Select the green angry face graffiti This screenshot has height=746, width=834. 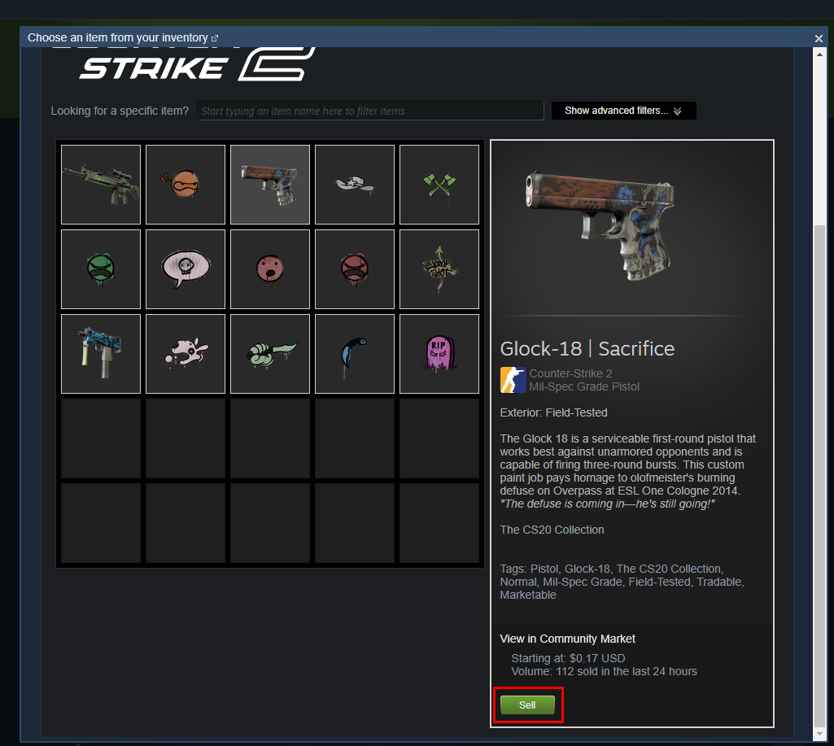point(101,269)
